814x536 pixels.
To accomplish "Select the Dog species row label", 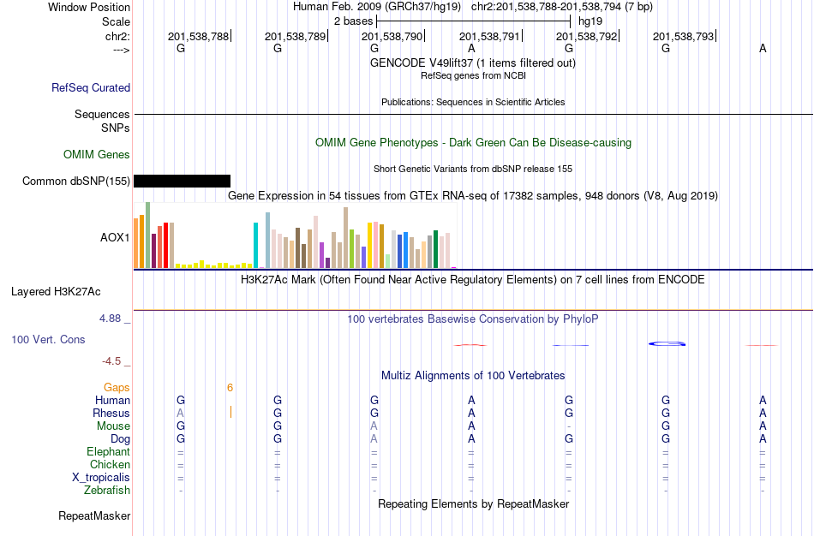I will pos(121,439).
